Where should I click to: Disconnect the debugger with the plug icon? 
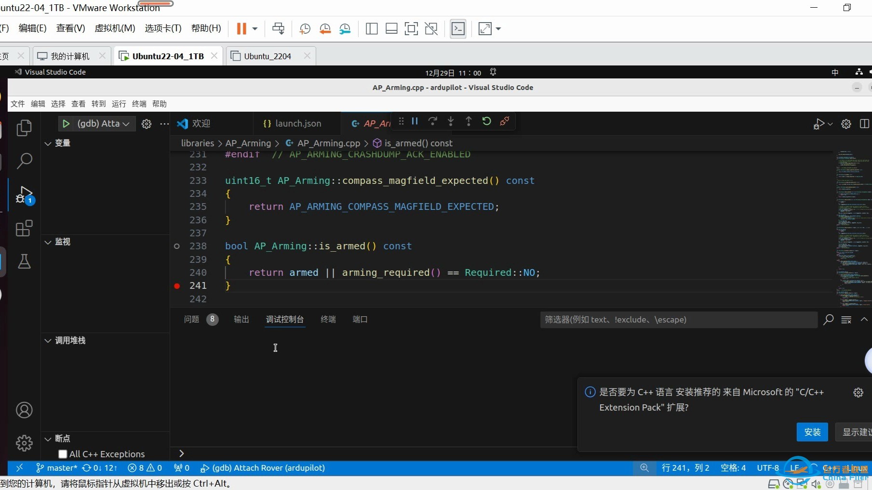coord(505,121)
